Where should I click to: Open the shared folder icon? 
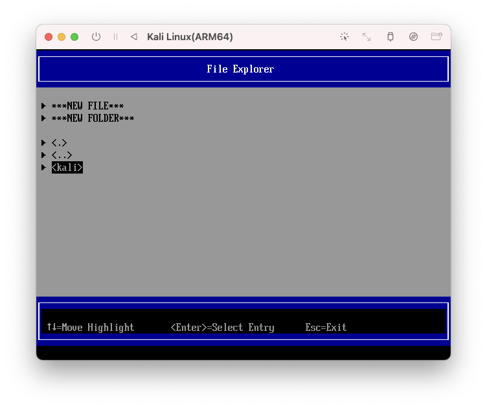tap(436, 37)
